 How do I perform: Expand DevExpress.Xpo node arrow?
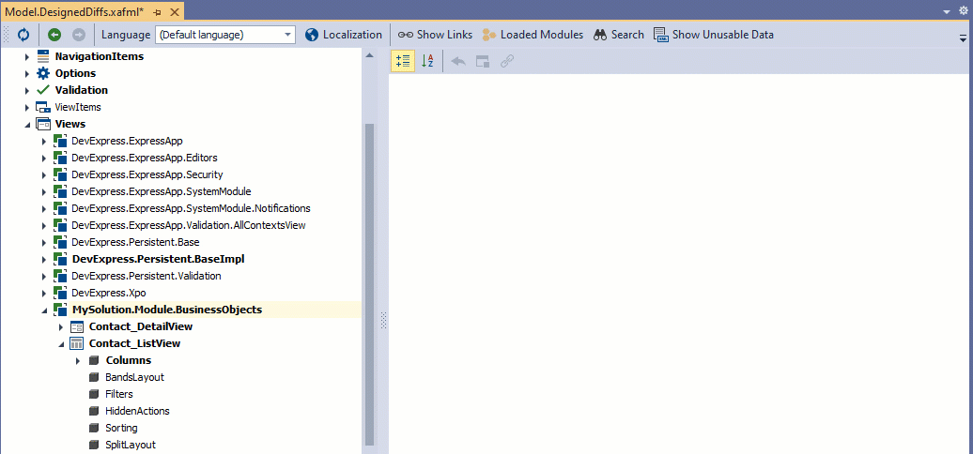pyautogui.click(x=43, y=293)
